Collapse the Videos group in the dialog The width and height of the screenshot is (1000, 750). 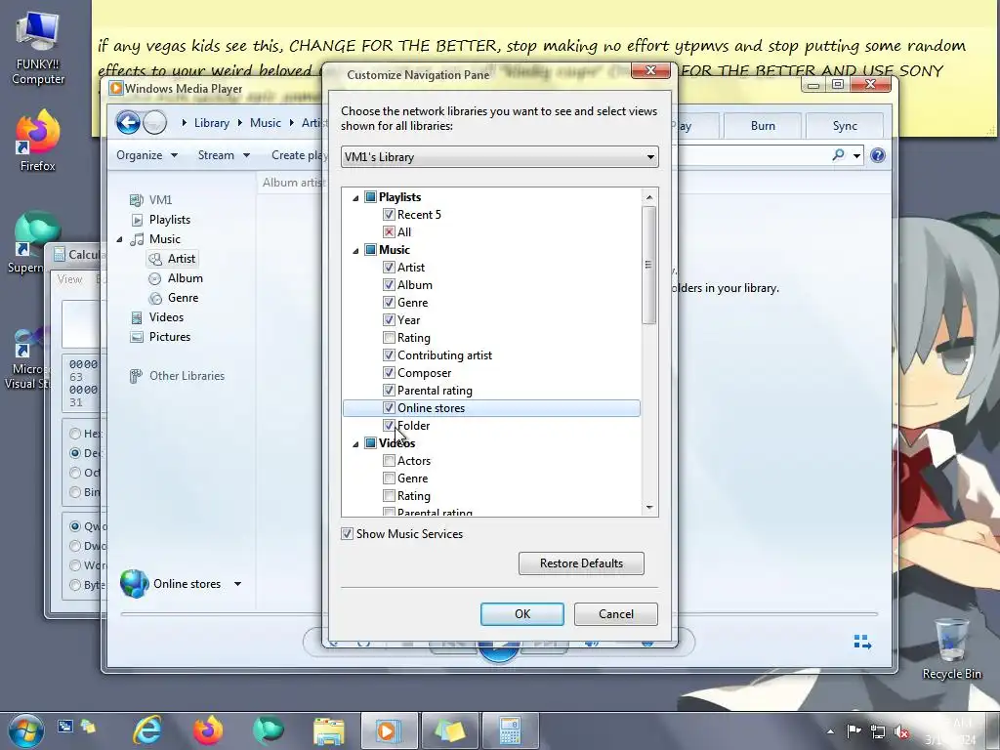[x=355, y=444]
